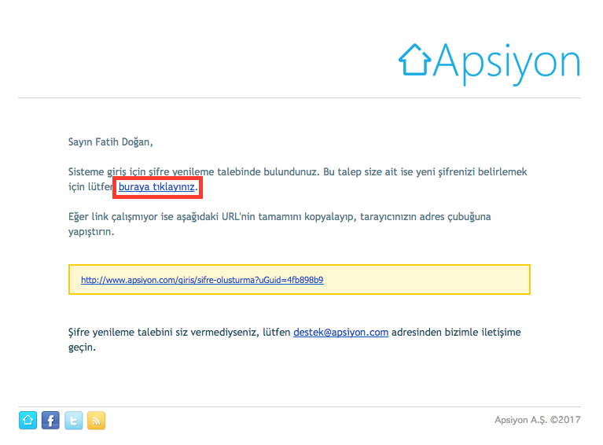Open the Apsiyon home icon in footer
The width and height of the screenshot is (603, 445).
(x=28, y=420)
